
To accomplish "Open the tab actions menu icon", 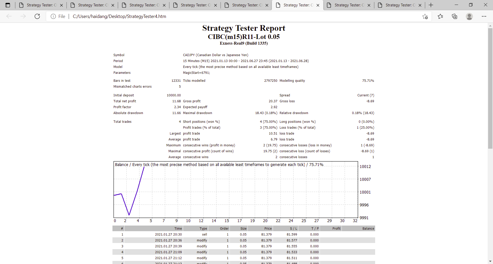I will click(x=8, y=5).
